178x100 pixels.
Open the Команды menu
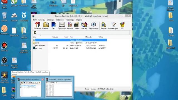[42, 20]
